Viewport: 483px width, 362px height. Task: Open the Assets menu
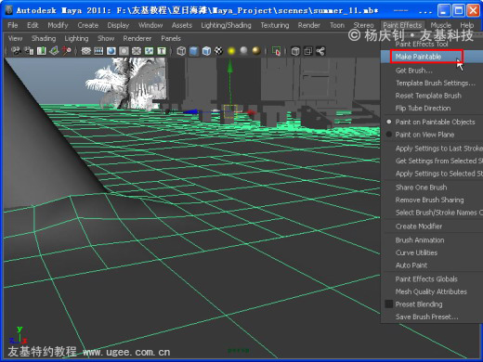[182, 25]
